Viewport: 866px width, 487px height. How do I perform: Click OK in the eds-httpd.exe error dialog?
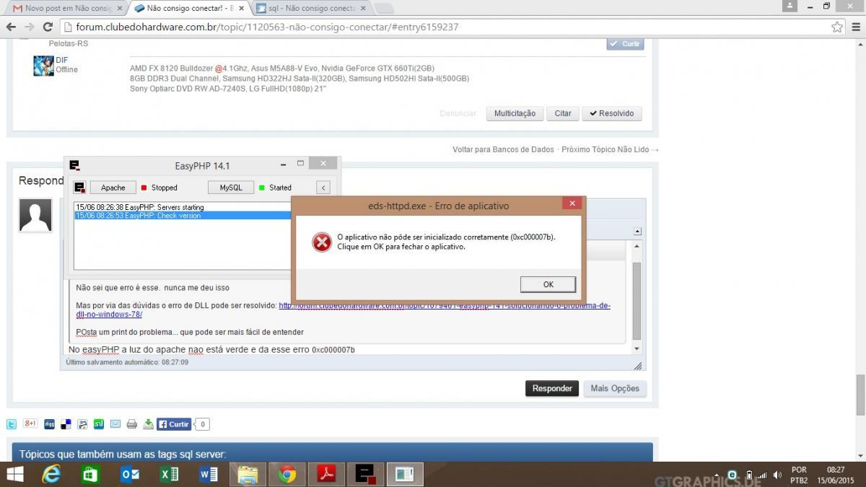point(548,284)
